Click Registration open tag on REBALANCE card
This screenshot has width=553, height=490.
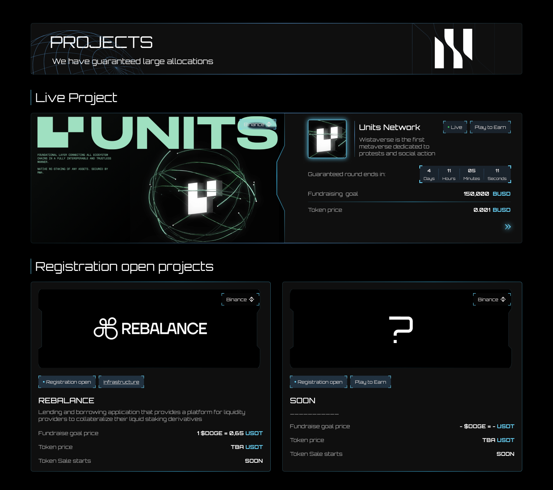[67, 382]
